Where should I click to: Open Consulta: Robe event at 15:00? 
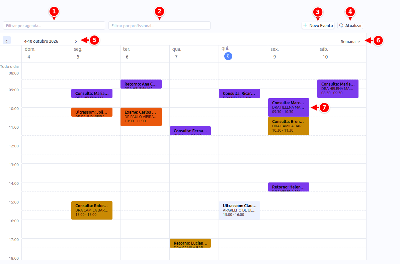point(92,210)
